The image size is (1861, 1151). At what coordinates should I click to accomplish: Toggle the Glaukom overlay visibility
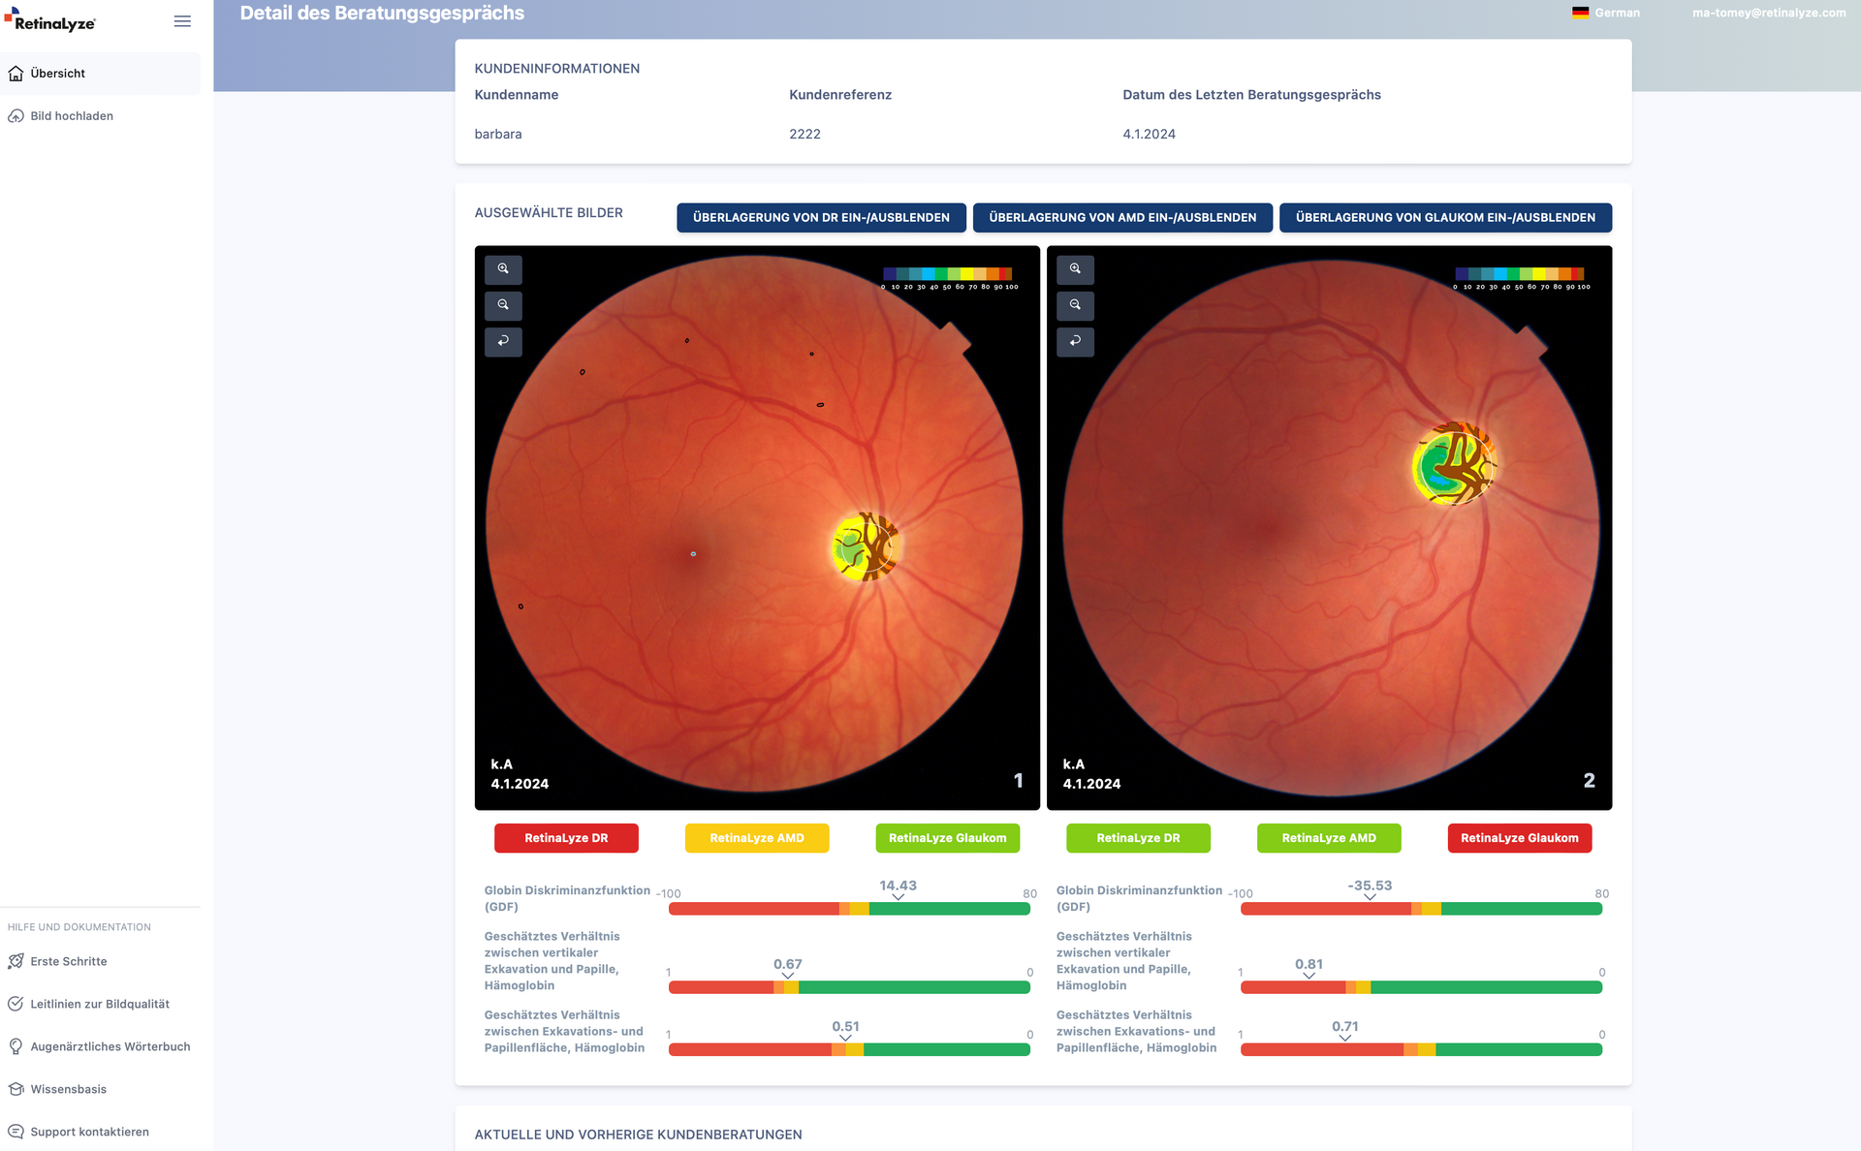(x=1445, y=218)
